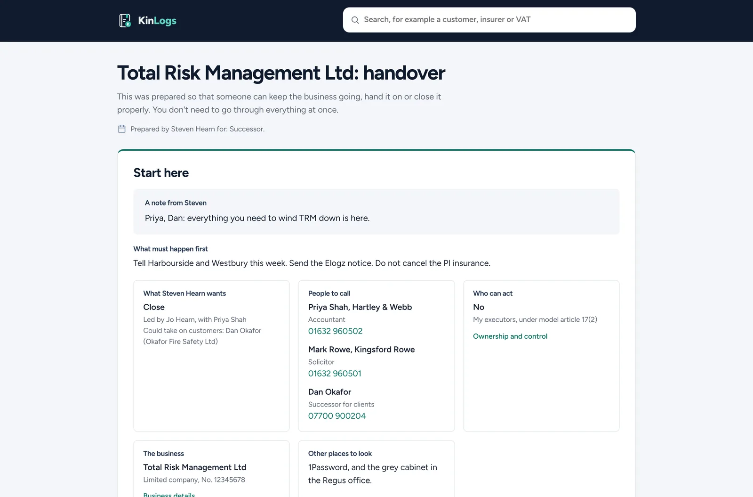The image size is (753, 497).
Task: Click the KinLogs logo icon
Action: pos(125,21)
